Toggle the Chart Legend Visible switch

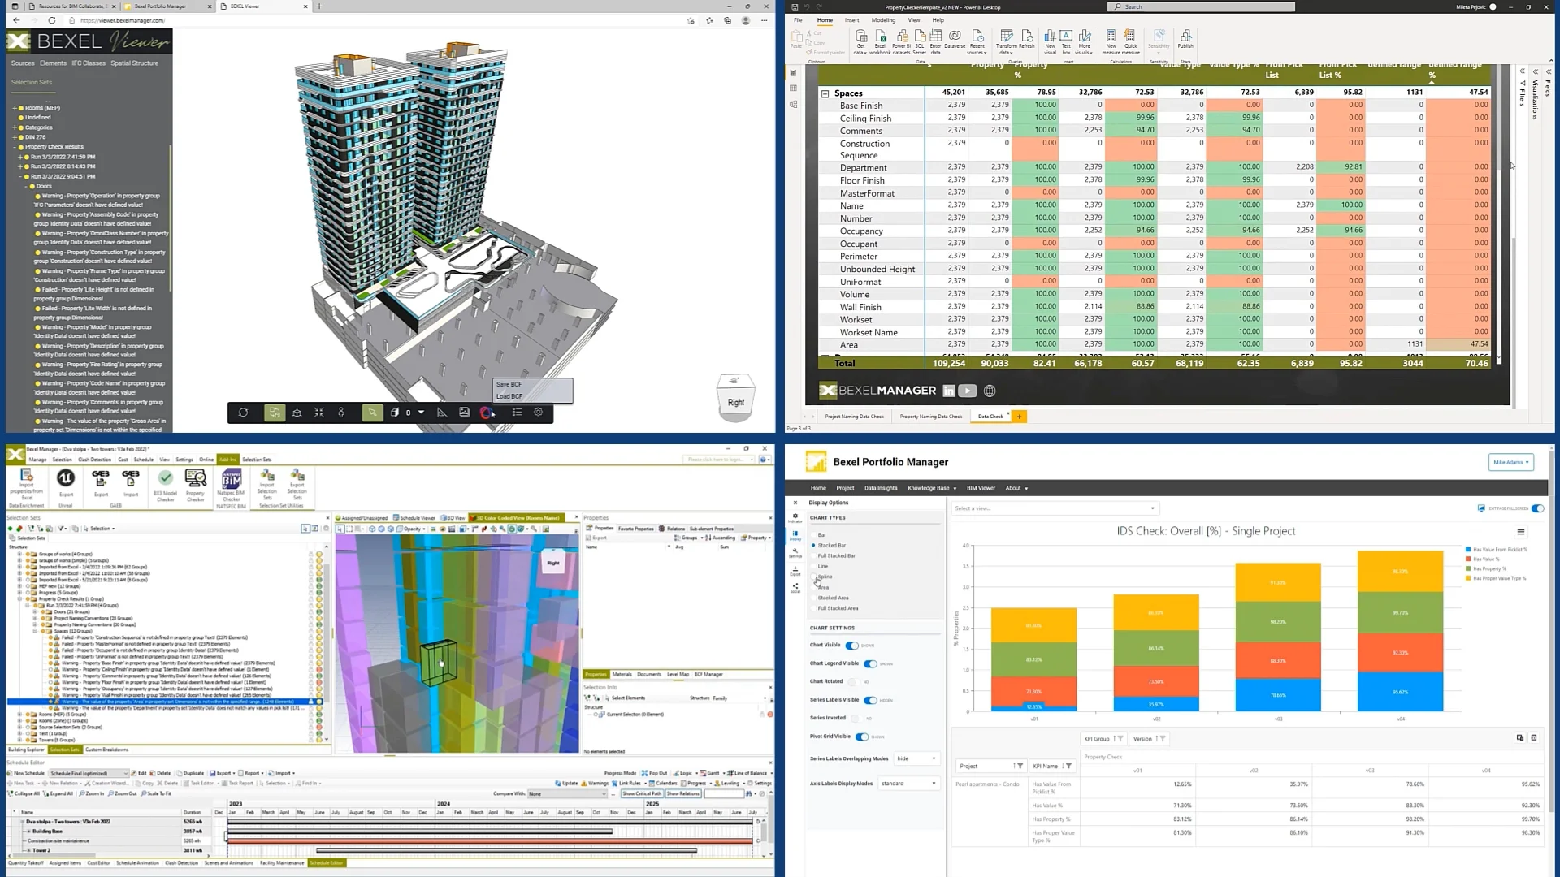pos(870,663)
